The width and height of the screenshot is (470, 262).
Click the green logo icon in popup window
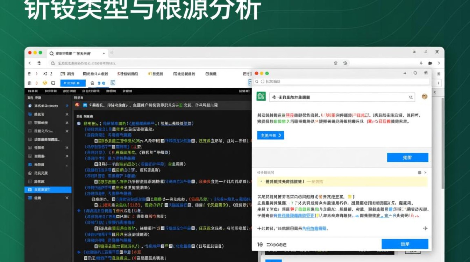point(261,97)
